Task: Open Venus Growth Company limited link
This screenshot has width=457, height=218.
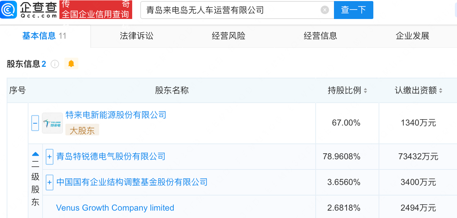Action: [x=115, y=208]
